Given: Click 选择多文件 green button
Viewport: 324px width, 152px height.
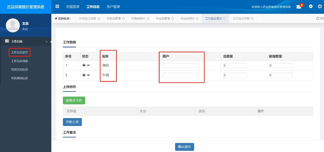Looking at the screenshot, I should pyautogui.click(x=74, y=100).
